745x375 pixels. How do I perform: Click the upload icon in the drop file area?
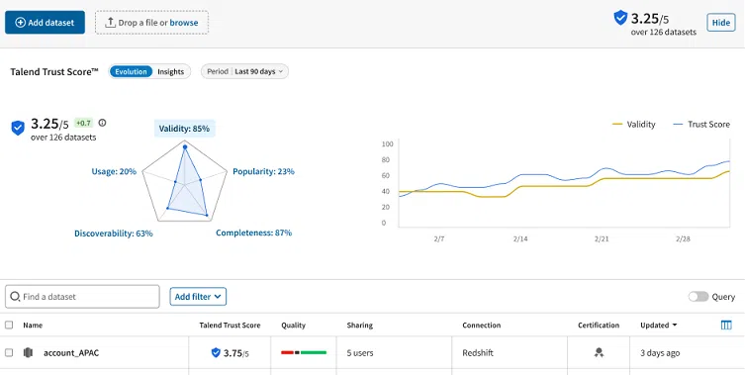(x=110, y=23)
